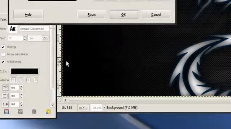231x129 pixels.
Task: Select centered justify icon, third in Justify row
Action: [x=28, y=80]
